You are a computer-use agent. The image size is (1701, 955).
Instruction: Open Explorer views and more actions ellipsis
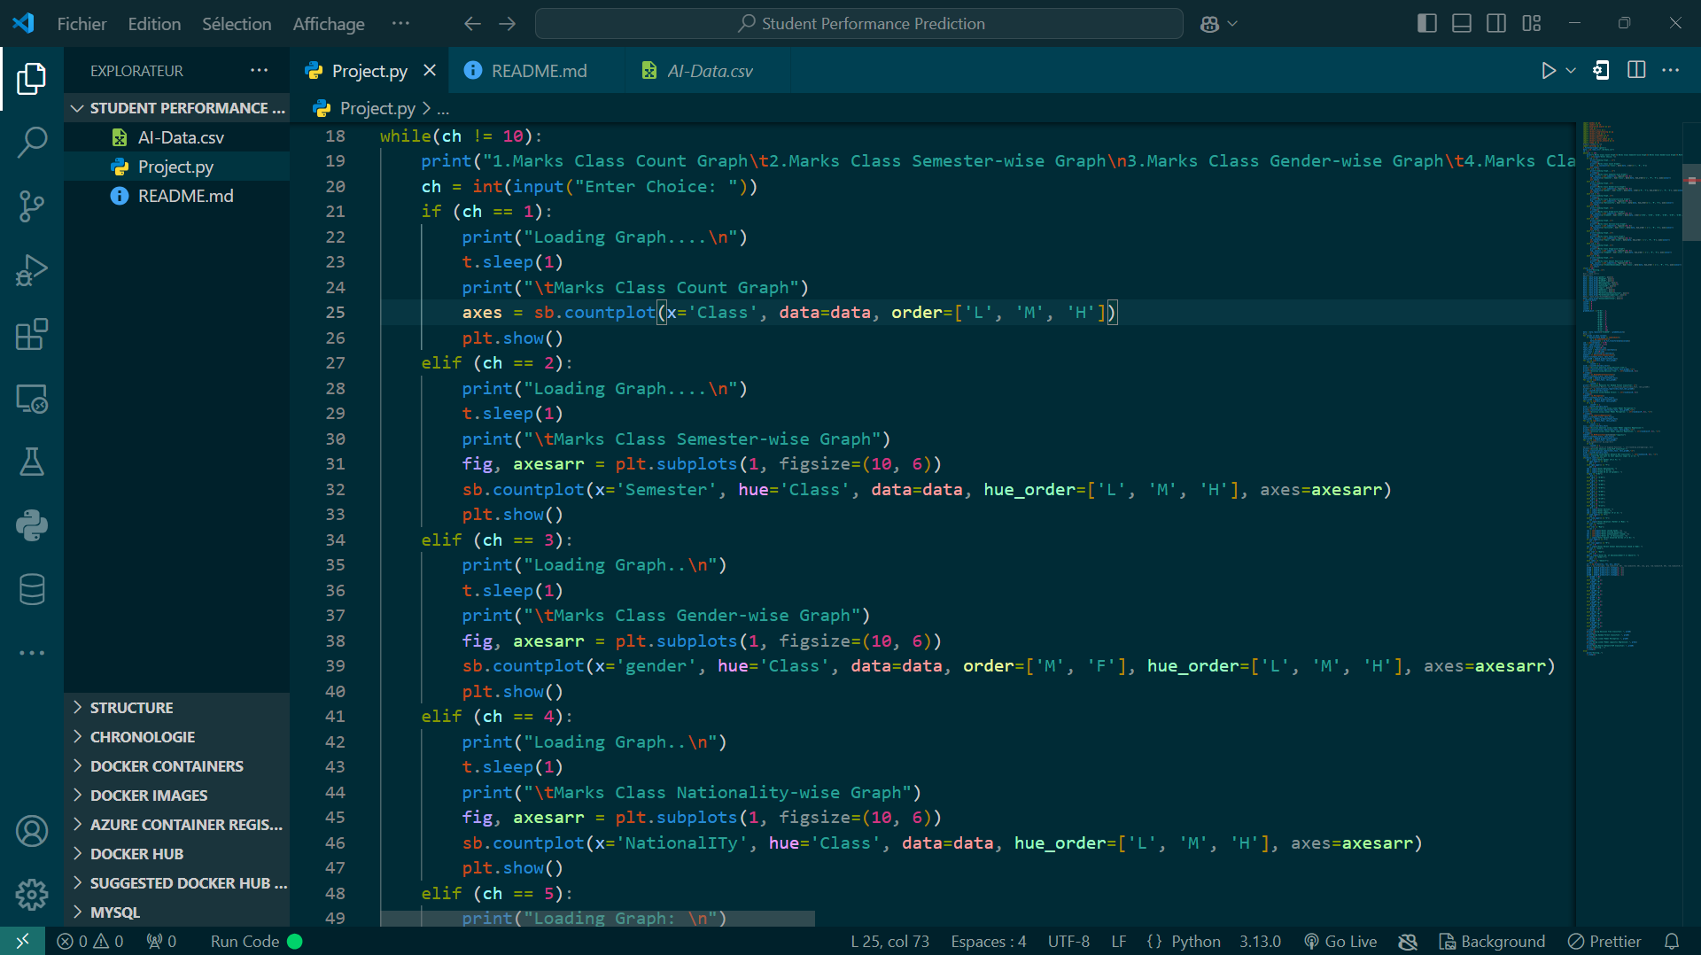pyautogui.click(x=260, y=71)
